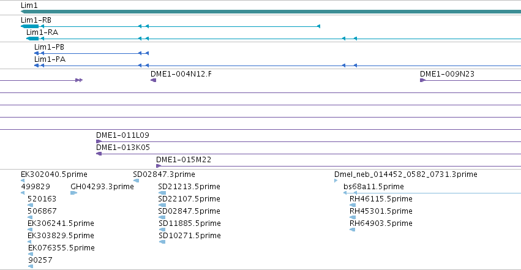This screenshot has height=270, width=521.
Task: Click the RH46115.5prime feature arrow
Action: [x=353, y=205]
